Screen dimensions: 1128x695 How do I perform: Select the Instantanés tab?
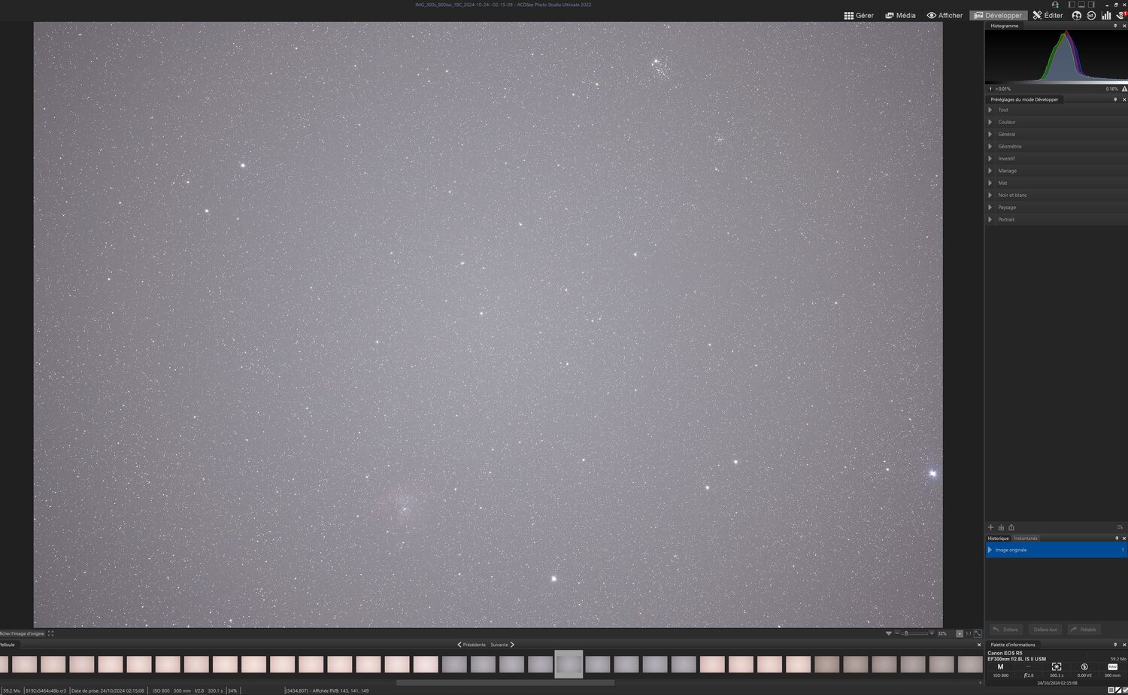click(1026, 539)
